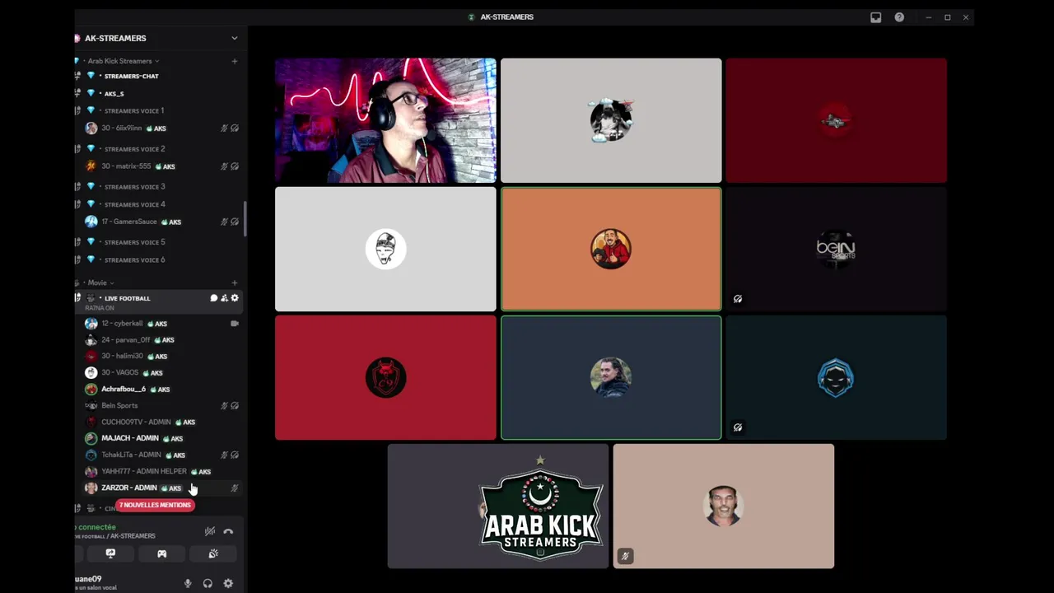Open LIVE FOOTBALL channel settings gear
This screenshot has height=593, width=1054.
(x=235, y=298)
